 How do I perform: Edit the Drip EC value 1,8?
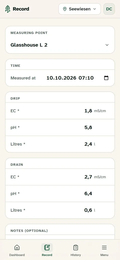(x=88, y=111)
